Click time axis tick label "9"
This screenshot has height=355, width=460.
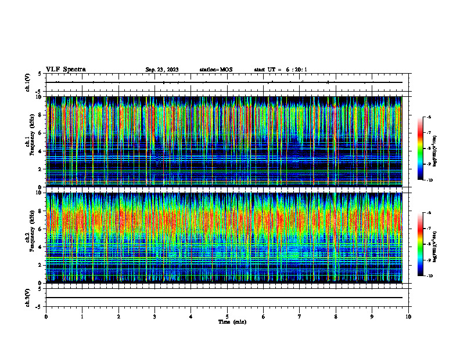tap(372, 317)
